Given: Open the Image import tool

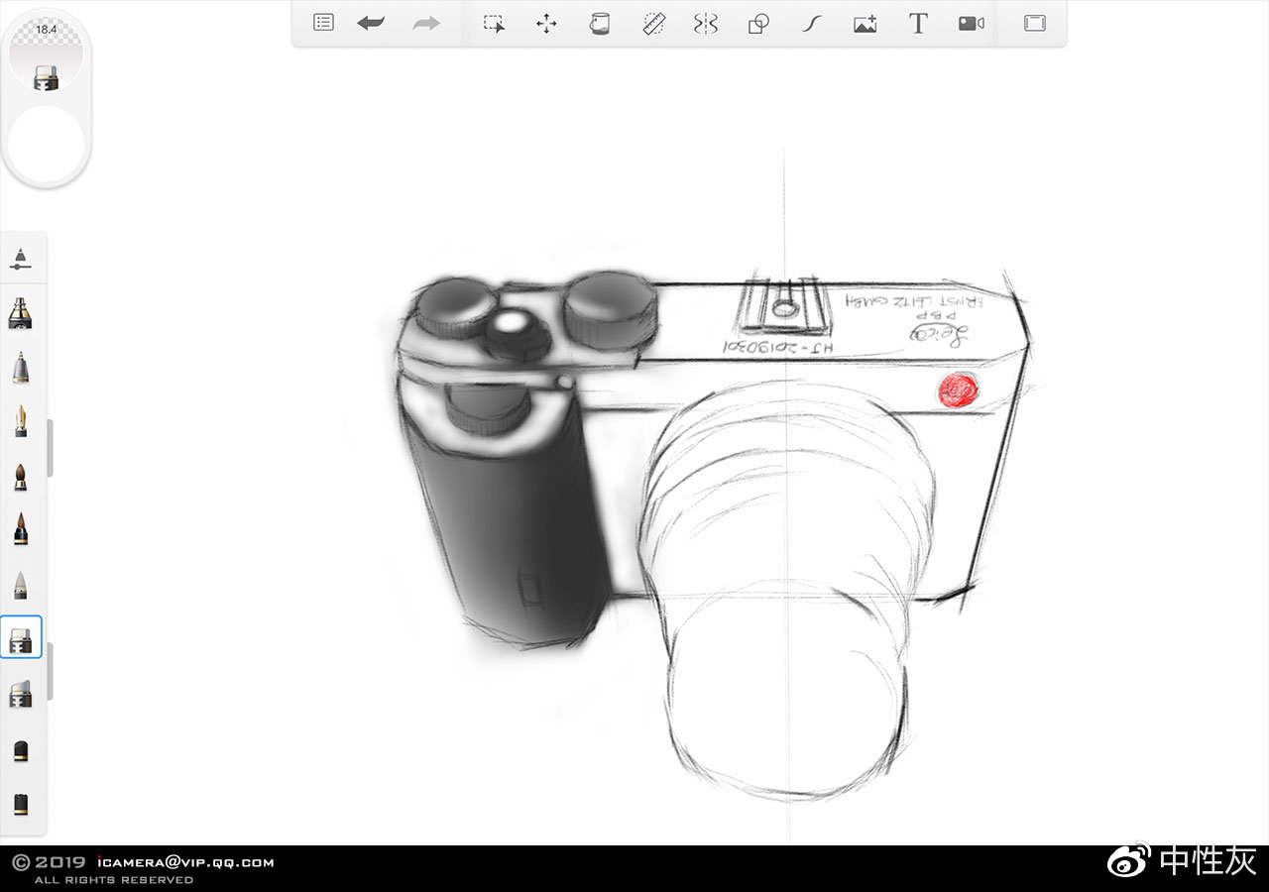Looking at the screenshot, I should [865, 23].
